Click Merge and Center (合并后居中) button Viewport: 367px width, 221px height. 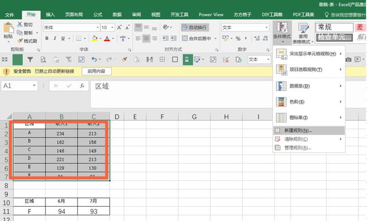point(197,38)
